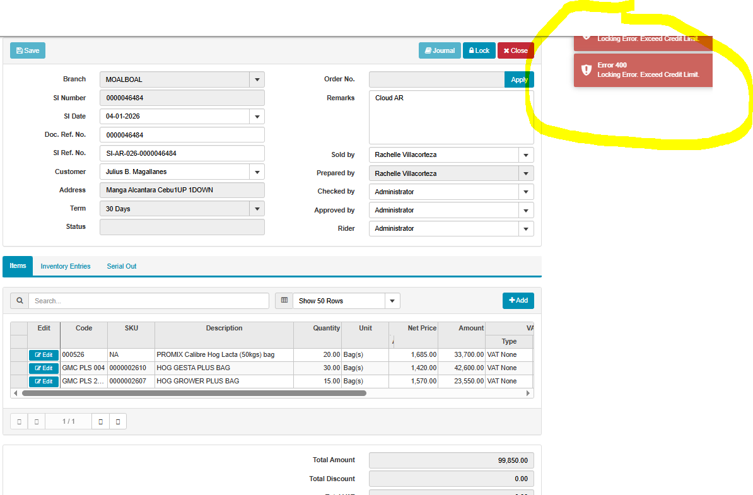
Task: Click the Save button with disk icon
Action: (x=28, y=50)
